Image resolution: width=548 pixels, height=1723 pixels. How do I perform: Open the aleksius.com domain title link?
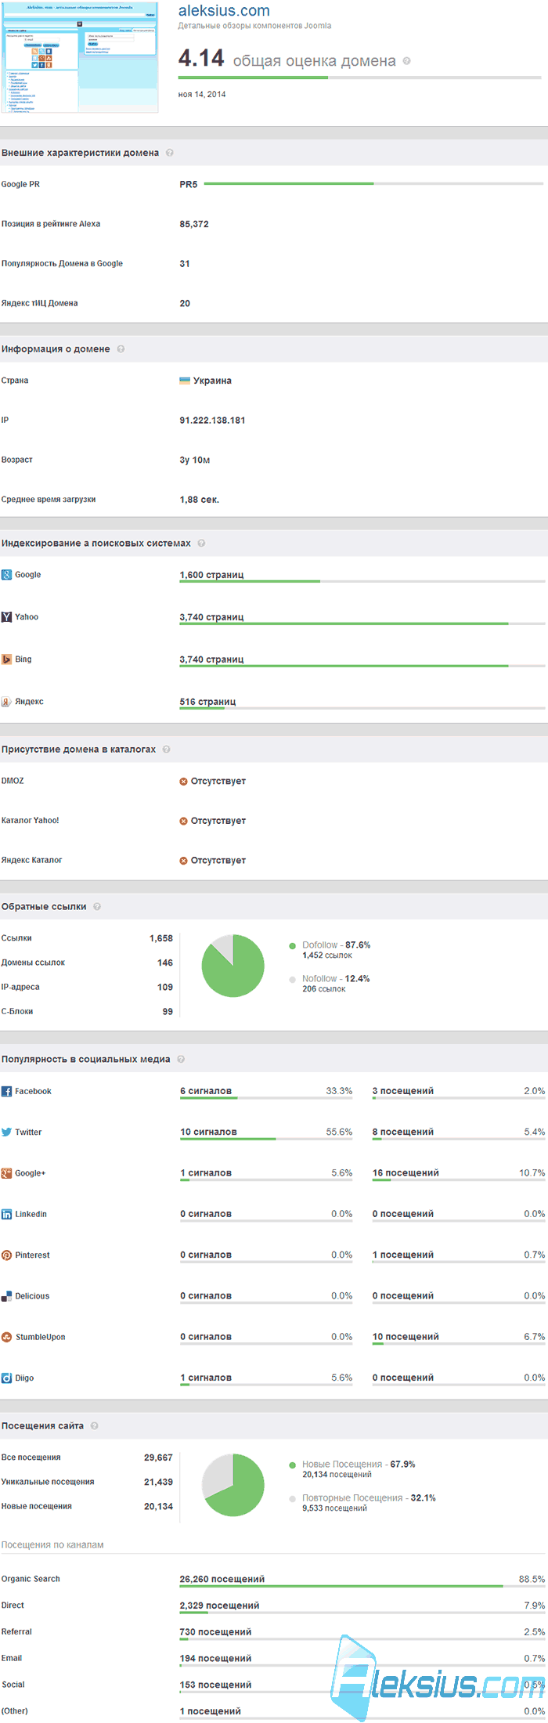pyautogui.click(x=224, y=11)
